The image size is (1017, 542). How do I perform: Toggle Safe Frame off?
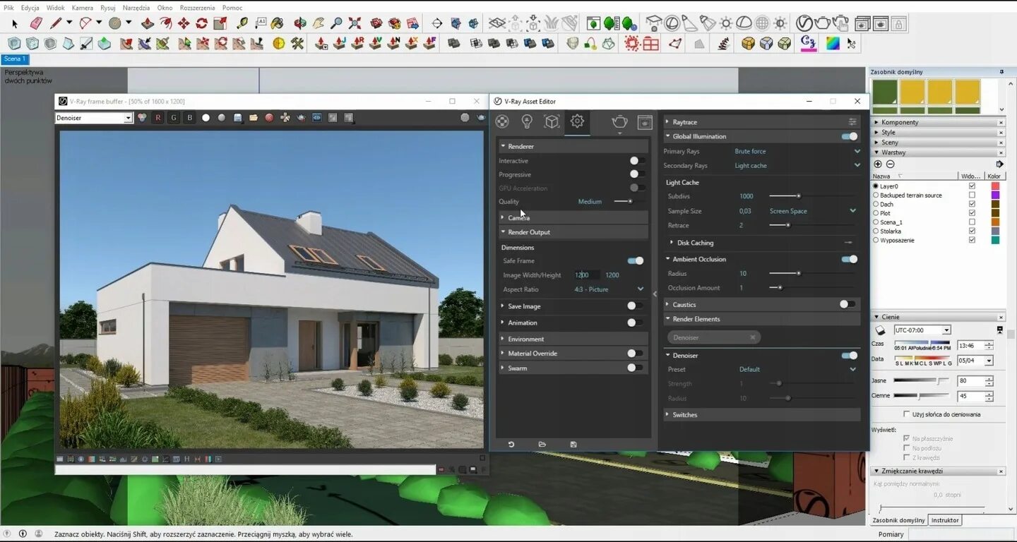[x=634, y=260]
